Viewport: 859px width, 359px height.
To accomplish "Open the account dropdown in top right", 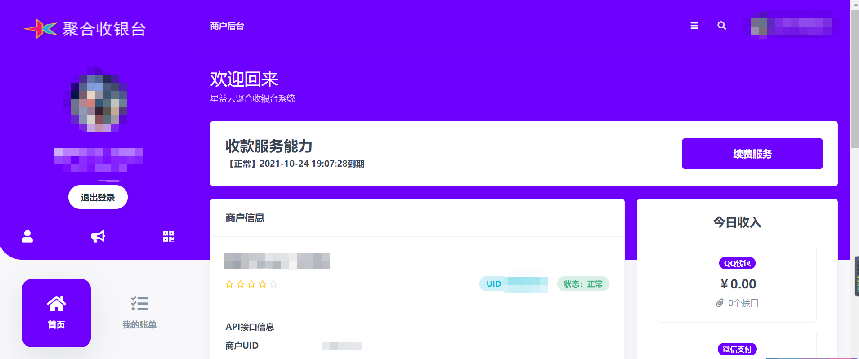I will click(x=791, y=26).
